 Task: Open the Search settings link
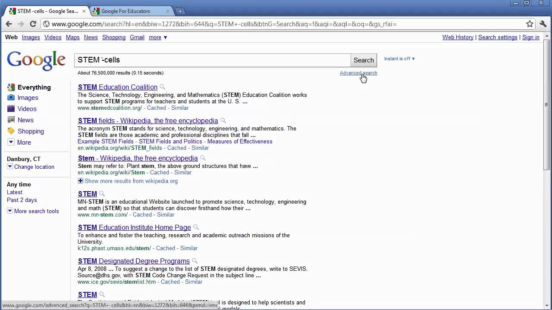[x=498, y=37]
